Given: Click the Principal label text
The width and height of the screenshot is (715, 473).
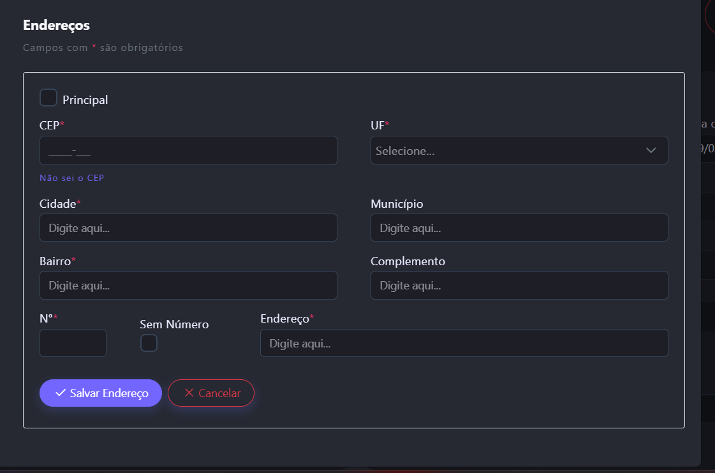Looking at the screenshot, I should (x=85, y=100).
